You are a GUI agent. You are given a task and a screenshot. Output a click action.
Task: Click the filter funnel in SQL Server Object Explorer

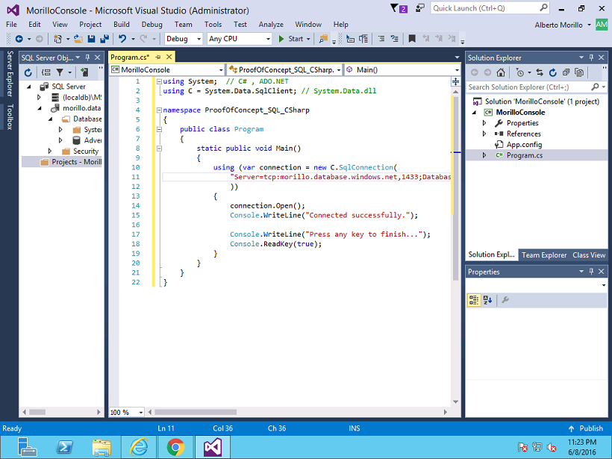(x=60, y=72)
